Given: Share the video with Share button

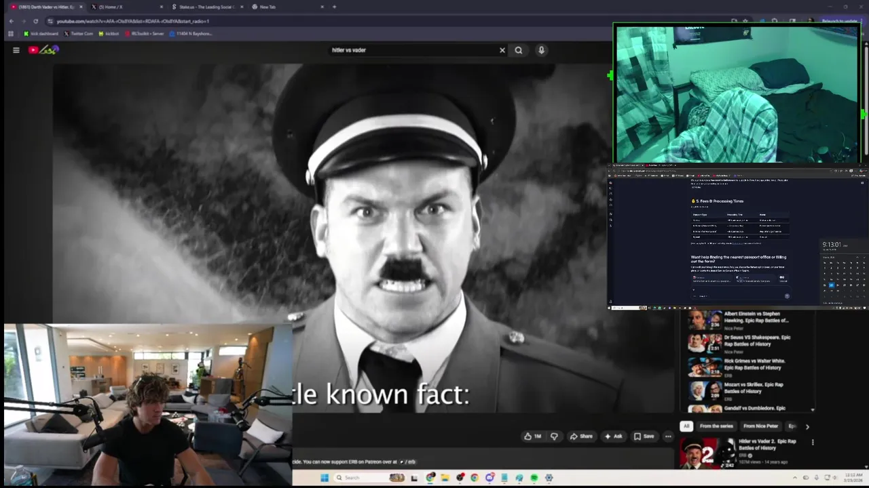Looking at the screenshot, I should 581,436.
